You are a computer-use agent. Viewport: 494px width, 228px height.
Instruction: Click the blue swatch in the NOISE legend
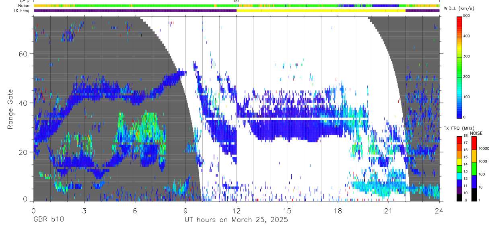tap(474, 182)
